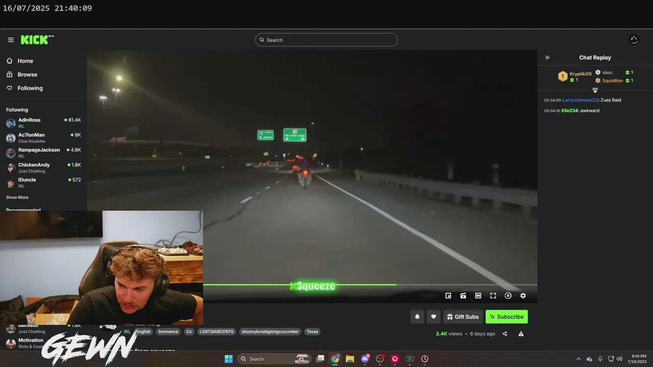
Task: Open AdinRoss channel from following list
Action: (43, 123)
